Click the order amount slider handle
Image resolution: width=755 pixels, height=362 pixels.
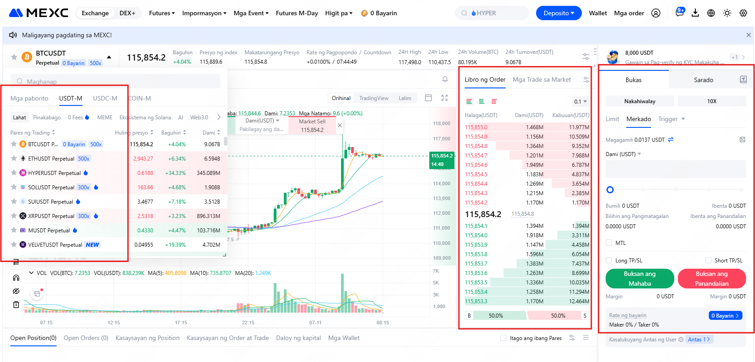point(610,190)
